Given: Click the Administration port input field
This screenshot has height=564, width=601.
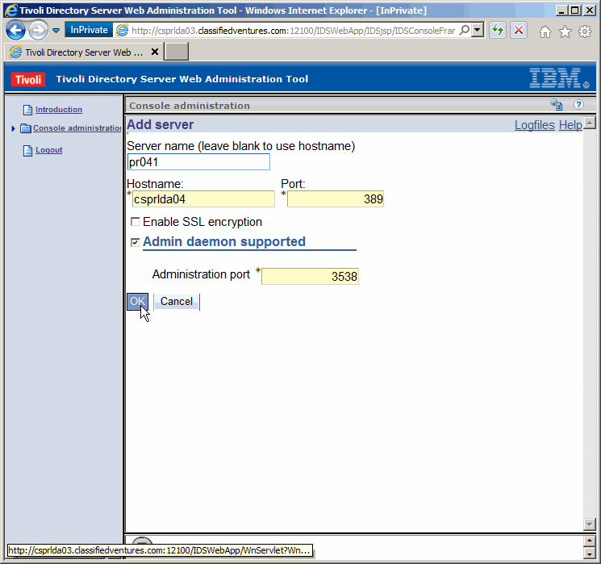Looking at the screenshot, I should (x=311, y=277).
